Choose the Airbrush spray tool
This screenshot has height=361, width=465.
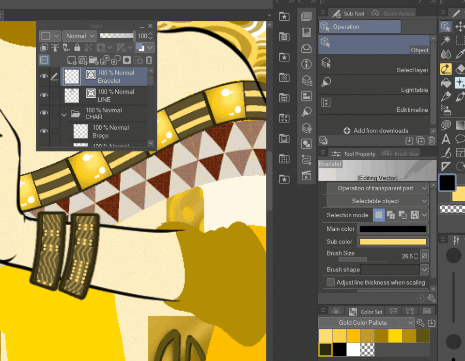click(446, 110)
